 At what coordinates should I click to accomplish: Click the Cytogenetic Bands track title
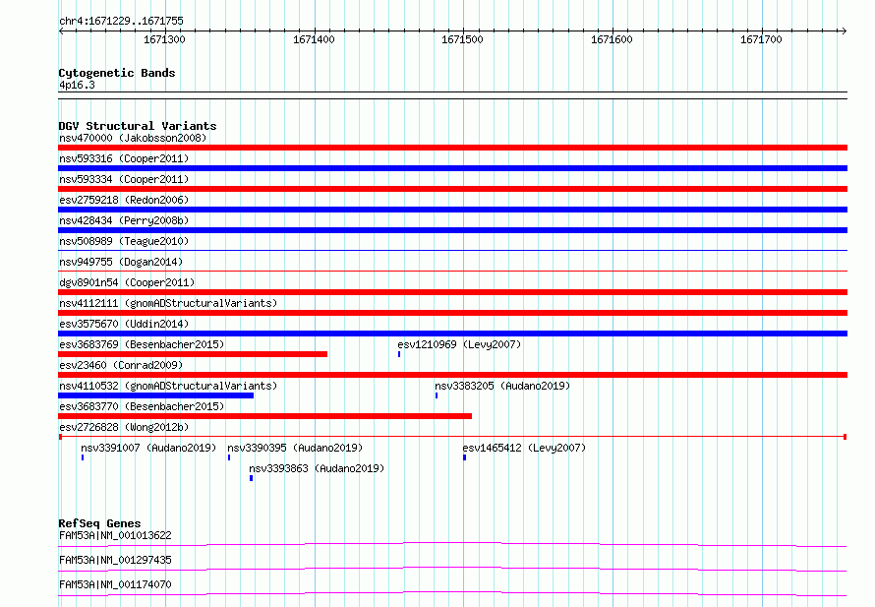coord(117,73)
